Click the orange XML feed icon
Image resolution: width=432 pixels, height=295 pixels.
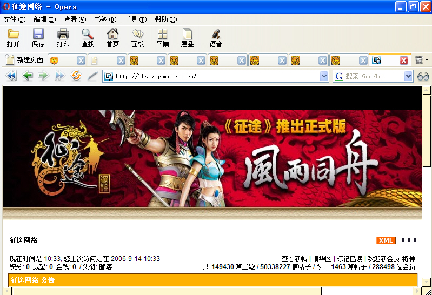coord(386,240)
